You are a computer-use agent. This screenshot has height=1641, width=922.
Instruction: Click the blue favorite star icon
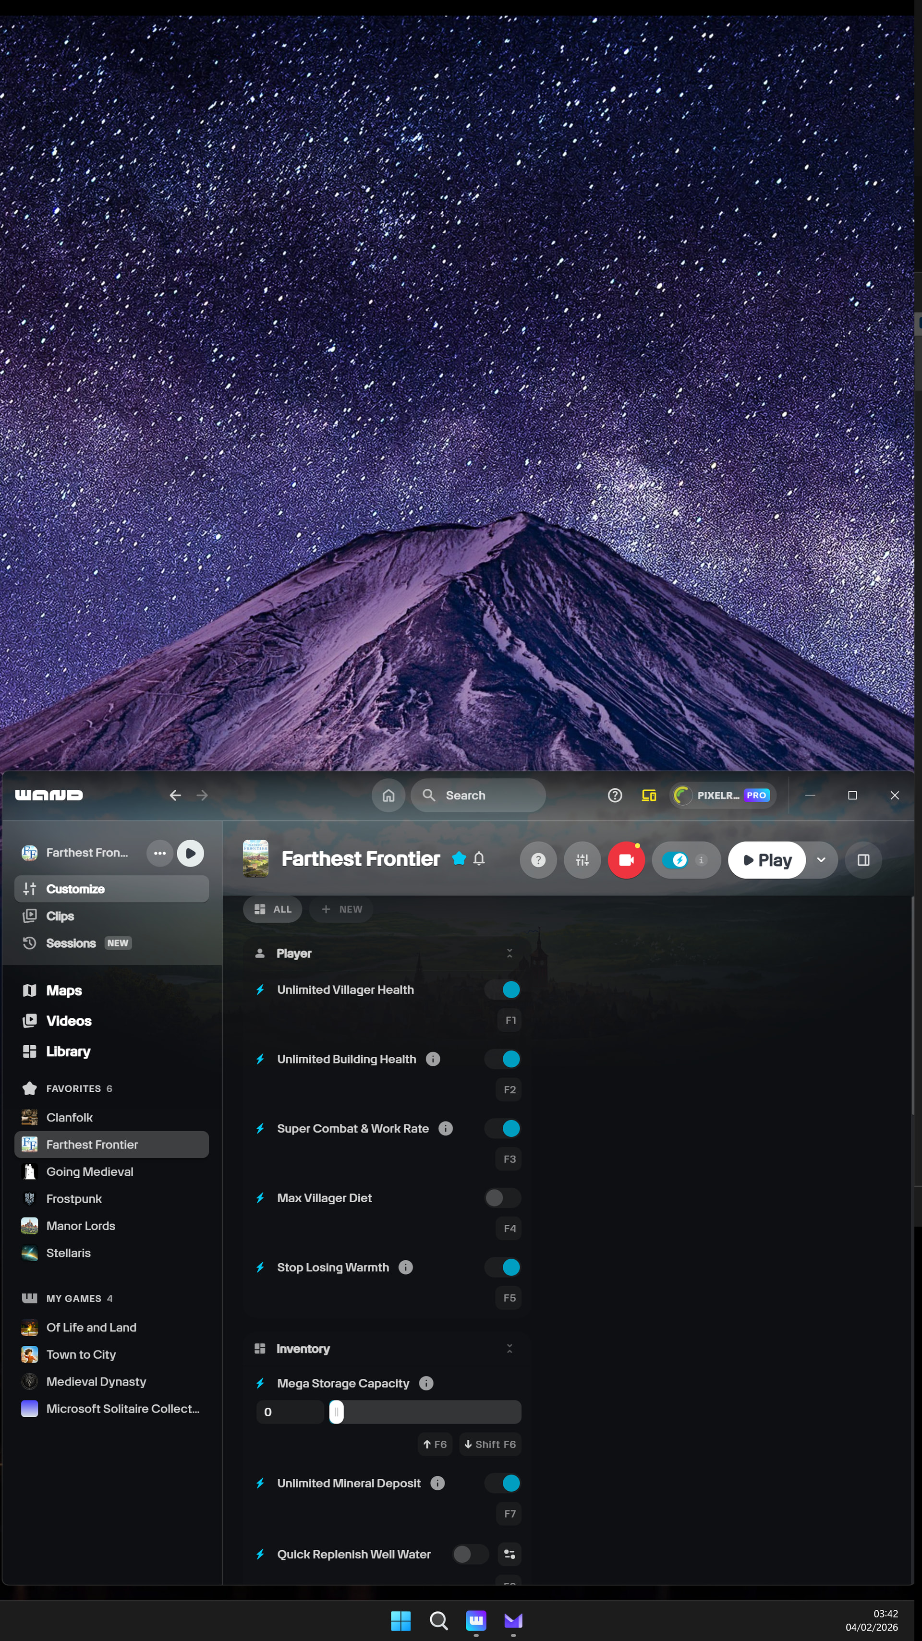tap(458, 859)
